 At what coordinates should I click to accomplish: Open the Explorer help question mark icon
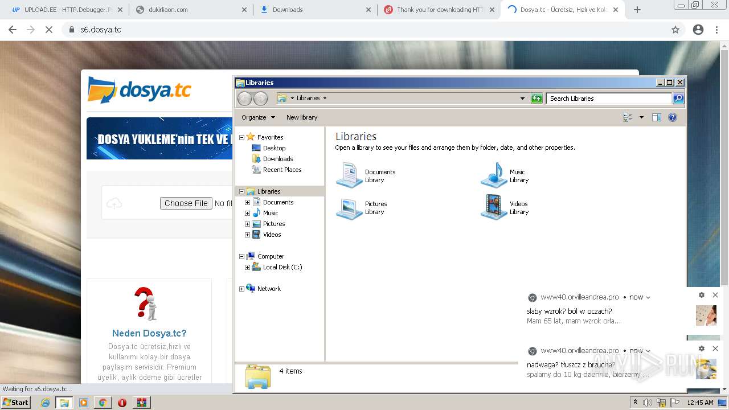(x=673, y=117)
